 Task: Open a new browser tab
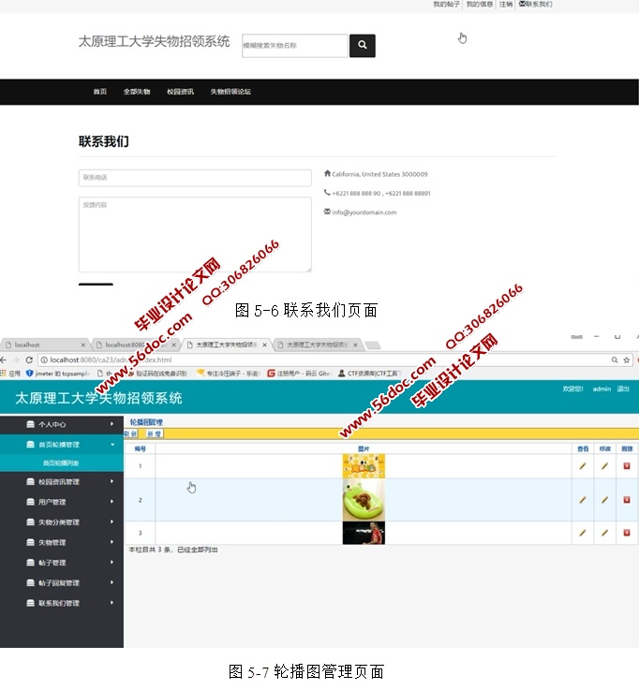(x=373, y=345)
